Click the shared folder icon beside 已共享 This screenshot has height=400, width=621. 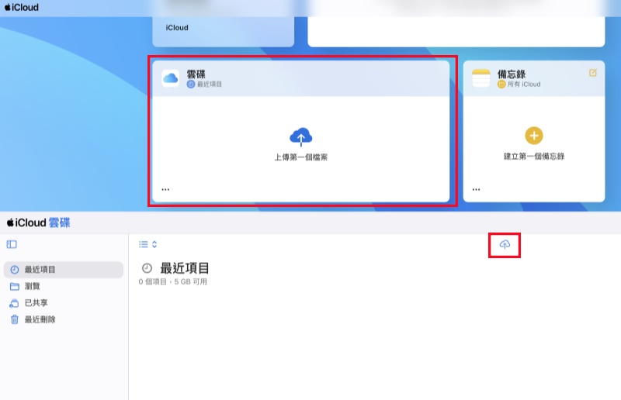point(14,303)
